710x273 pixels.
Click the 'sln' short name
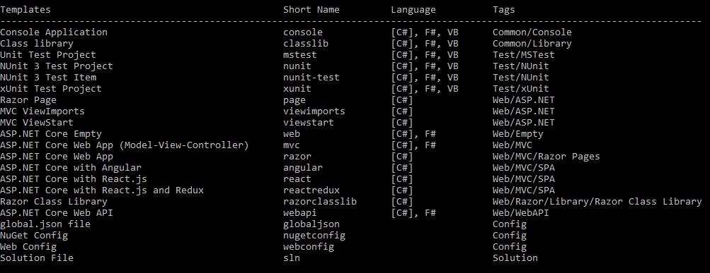point(292,258)
